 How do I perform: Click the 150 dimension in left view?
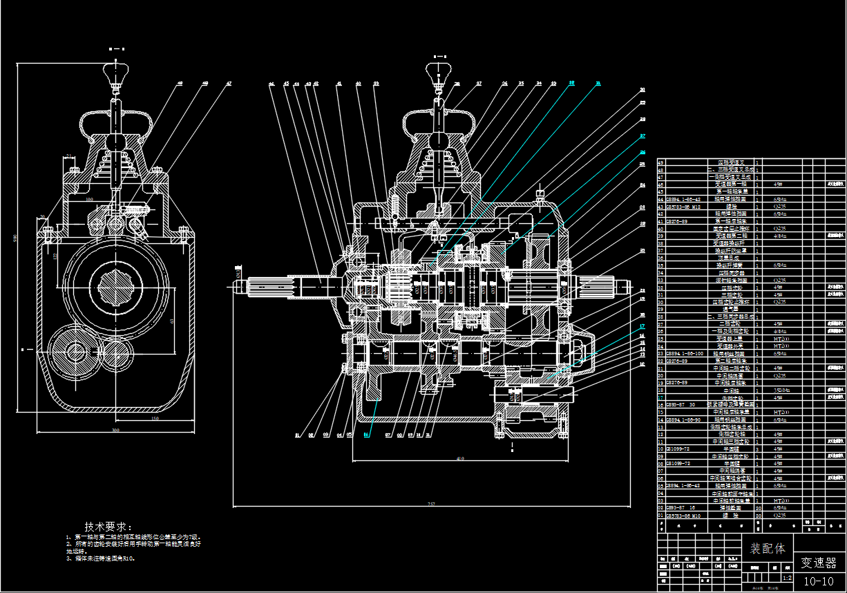[154, 418]
